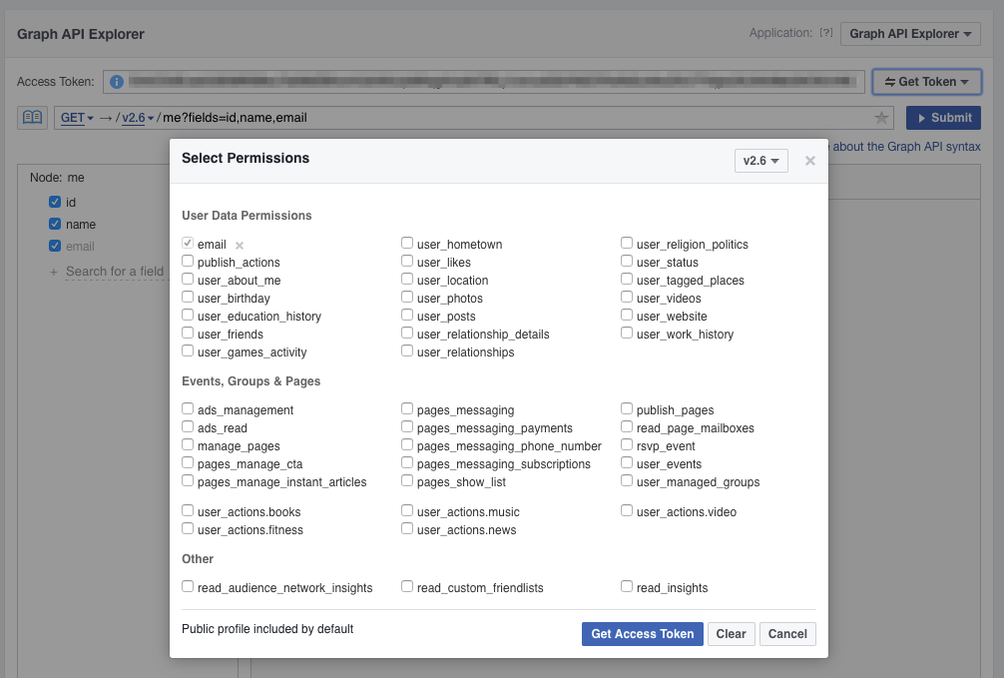This screenshot has height=678, width=1004.
Task: Check ads_management permission
Action: 188,408
